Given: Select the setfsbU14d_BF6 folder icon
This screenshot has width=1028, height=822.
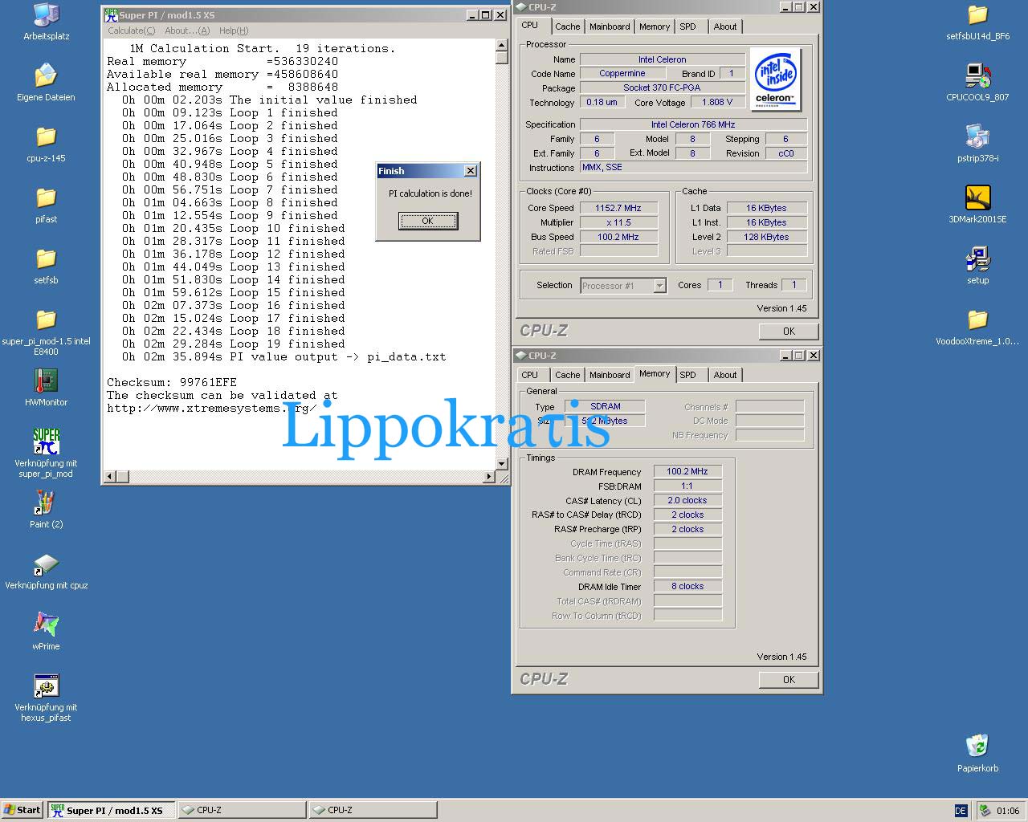Looking at the screenshot, I should click(x=977, y=15).
